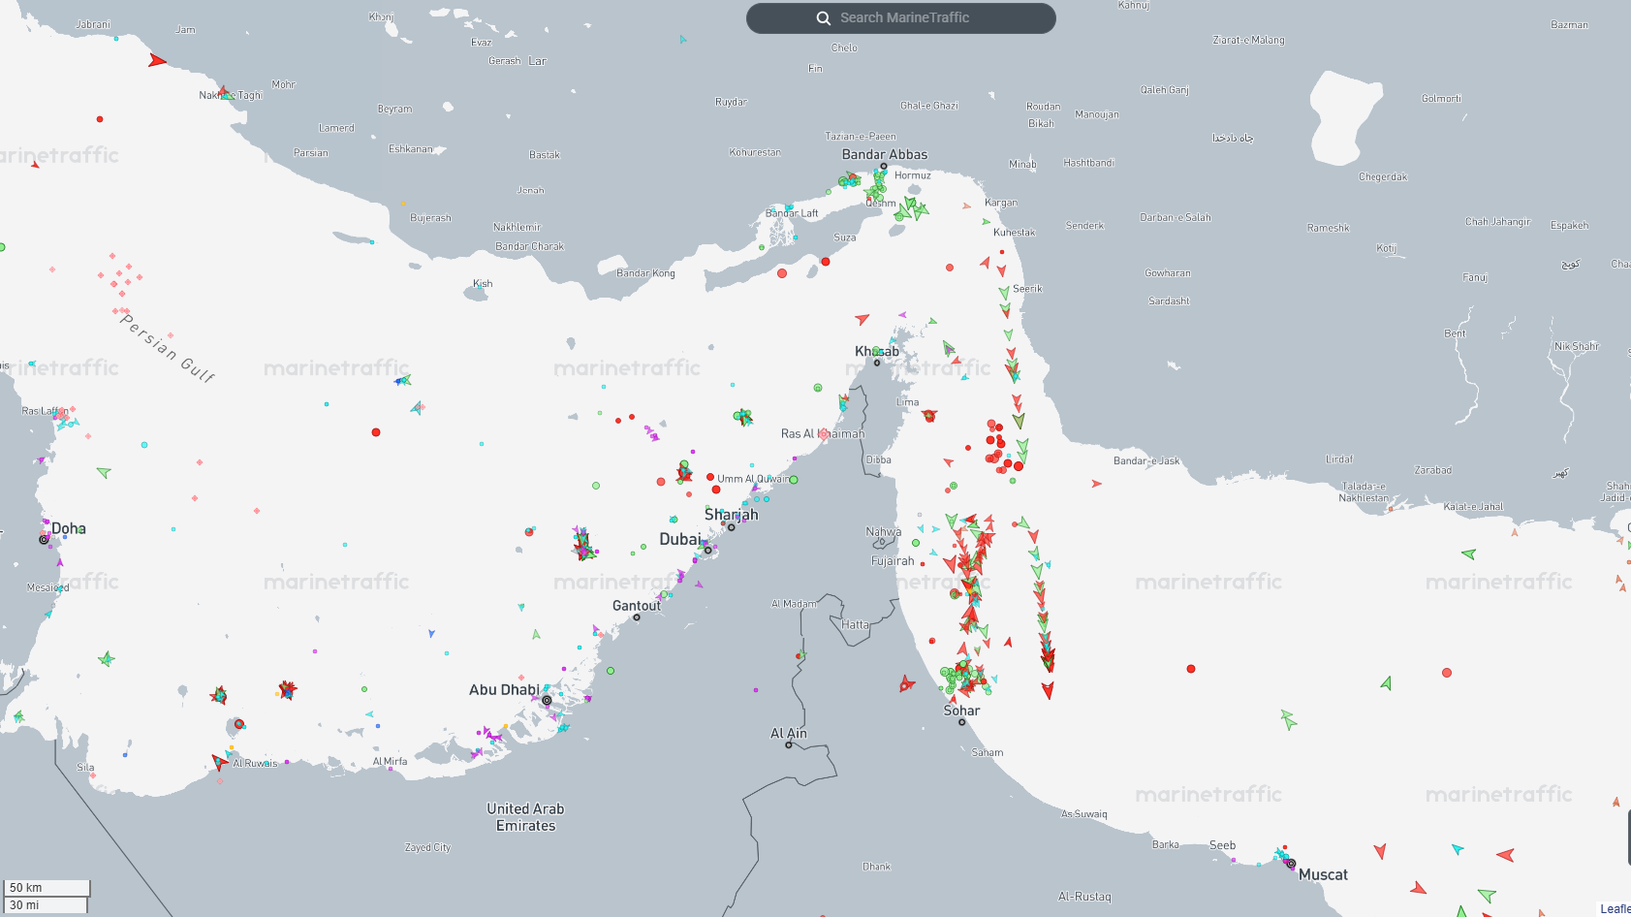Select red dot marker west of Nakhl-e Taghi
The width and height of the screenshot is (1631, 917).
tap(100, 119)
